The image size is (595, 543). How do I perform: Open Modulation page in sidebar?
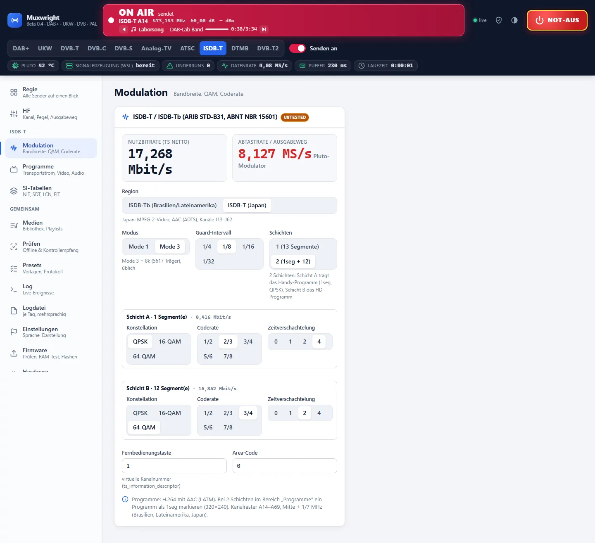click(51, 148)
